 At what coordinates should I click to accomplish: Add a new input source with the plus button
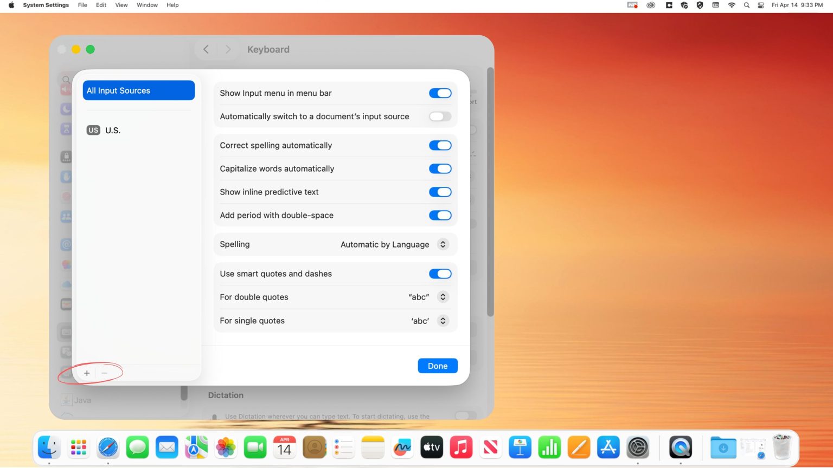click(x=87, y=373)
